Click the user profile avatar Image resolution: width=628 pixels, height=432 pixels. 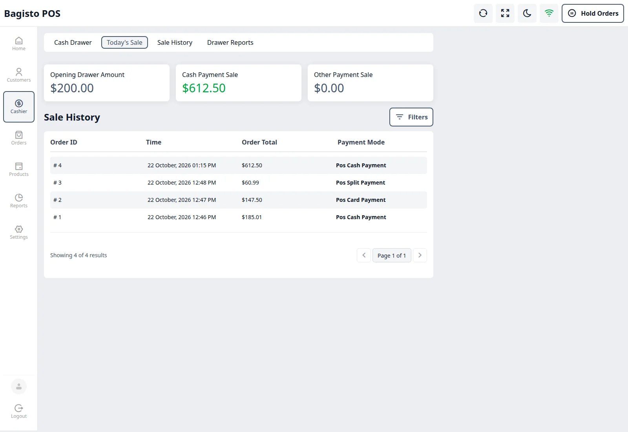[19, 386]
